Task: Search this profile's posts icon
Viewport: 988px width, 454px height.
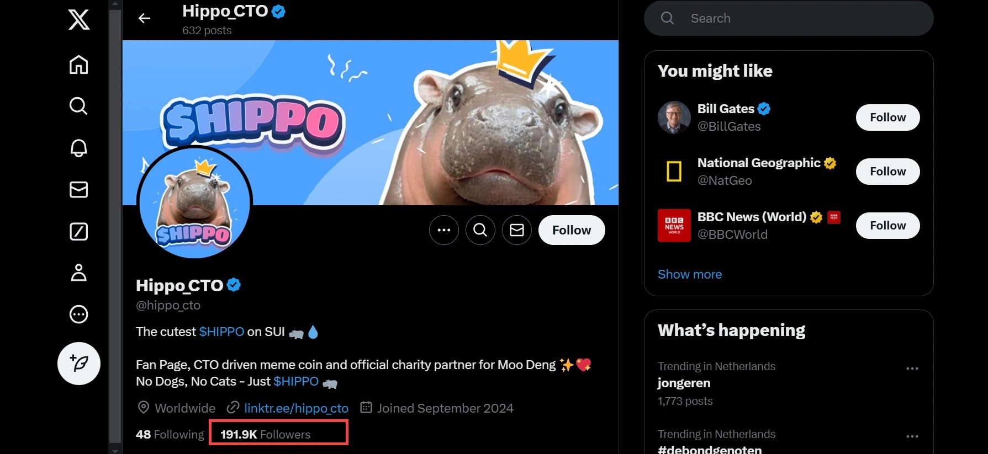Action: tap(480, 230)
